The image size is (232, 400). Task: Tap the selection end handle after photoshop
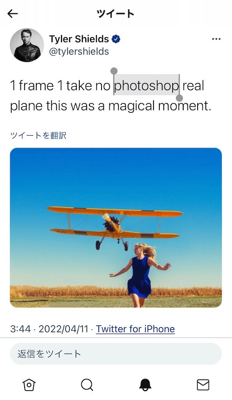[x=180, y=98]
